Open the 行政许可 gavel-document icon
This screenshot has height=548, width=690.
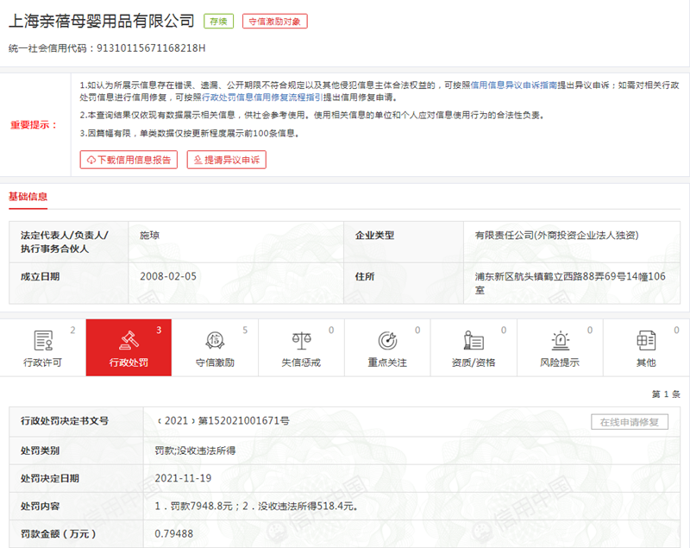point(43,340)
